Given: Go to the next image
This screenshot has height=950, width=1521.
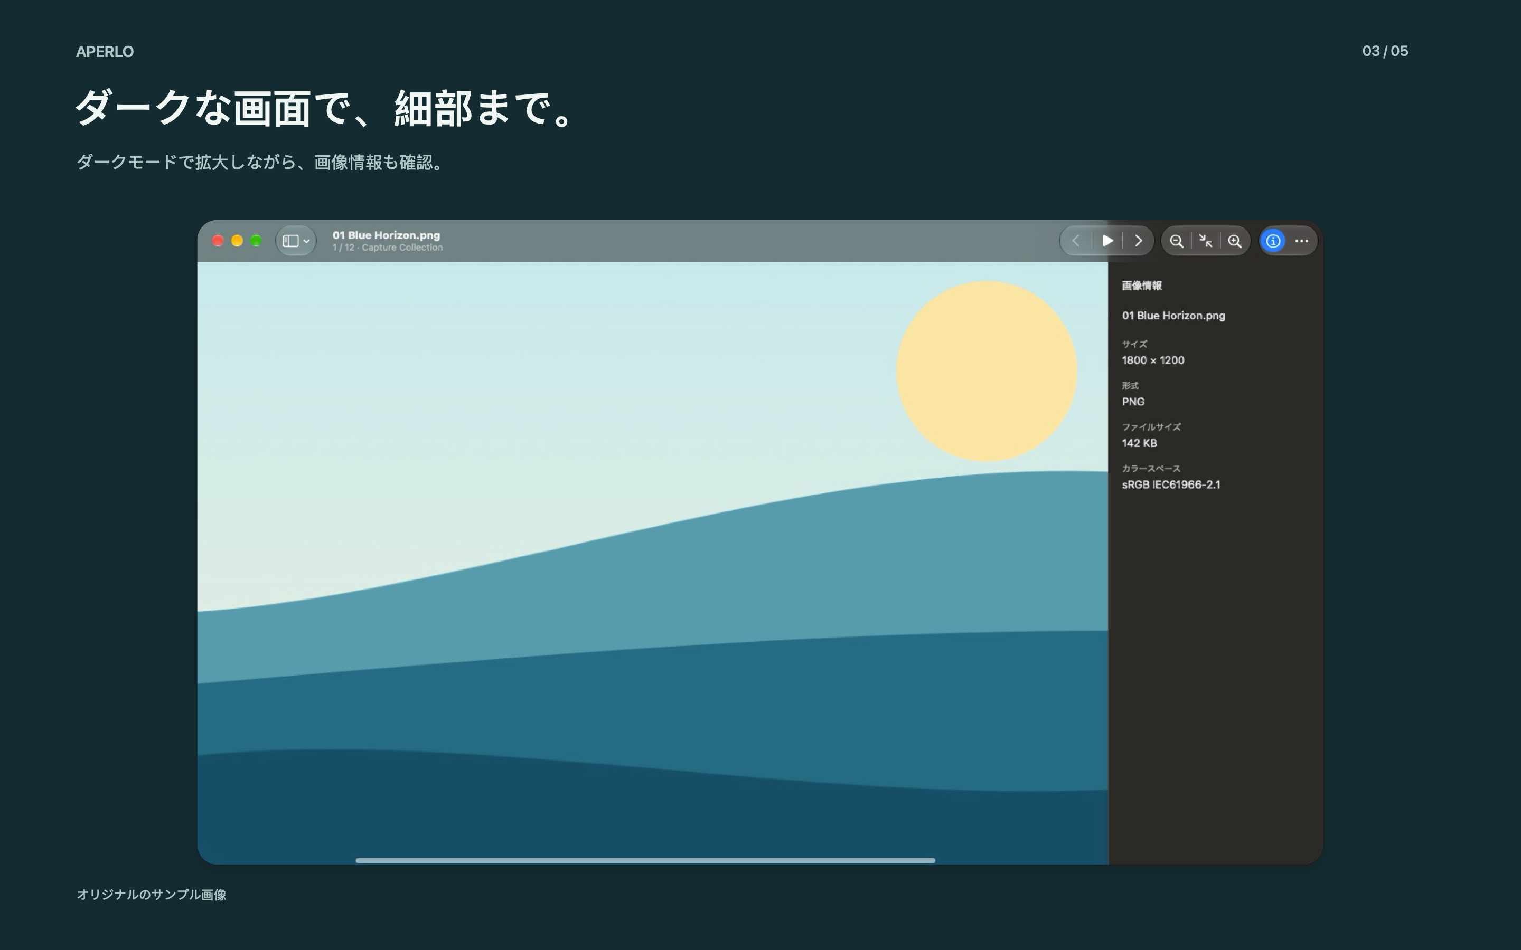Looking at the screenshot, I should [x=1138, y=241].
